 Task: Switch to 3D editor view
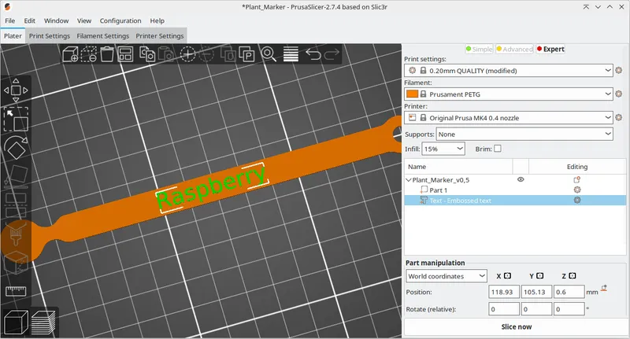tap(16, 322)
